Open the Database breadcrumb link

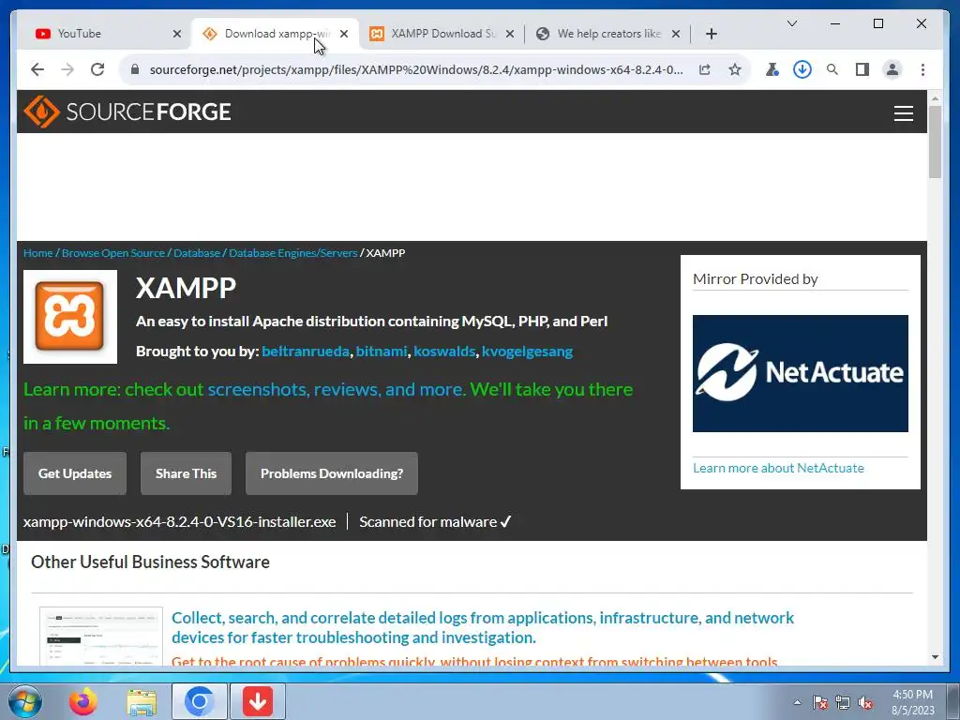pos(197,253)
